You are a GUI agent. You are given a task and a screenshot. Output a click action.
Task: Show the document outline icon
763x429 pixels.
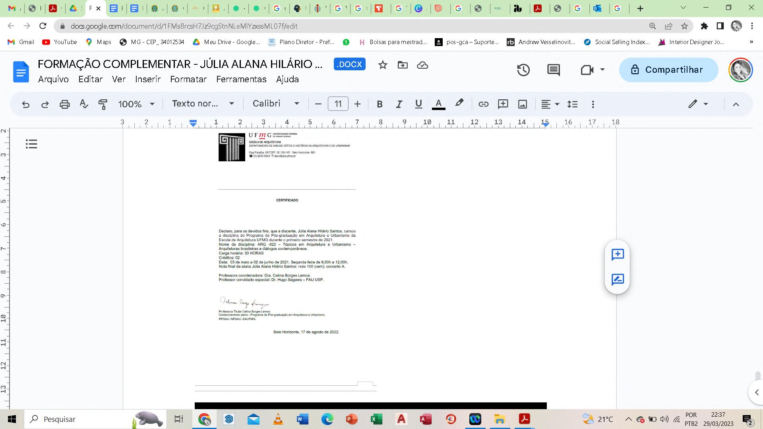tap(31, 144)
